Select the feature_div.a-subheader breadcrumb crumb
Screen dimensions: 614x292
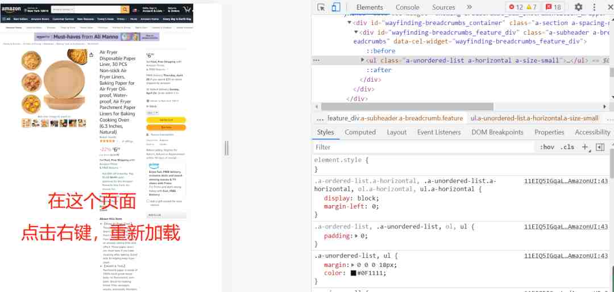[x=395, y=118]
